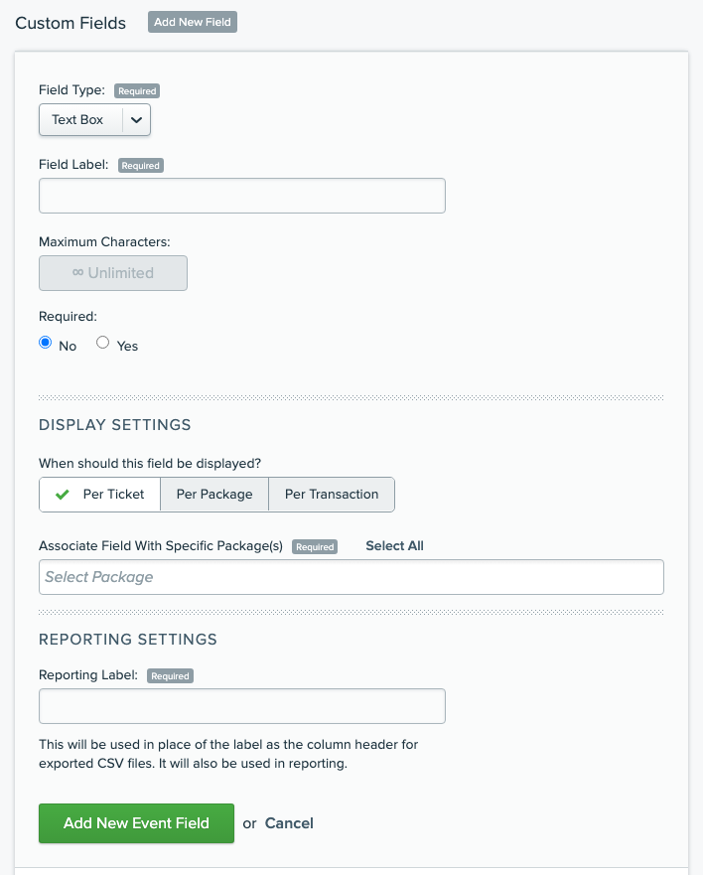This screenshot has height=875, width=703.
Task: Focus the Field Label text input
Action: tap(242, 196)
